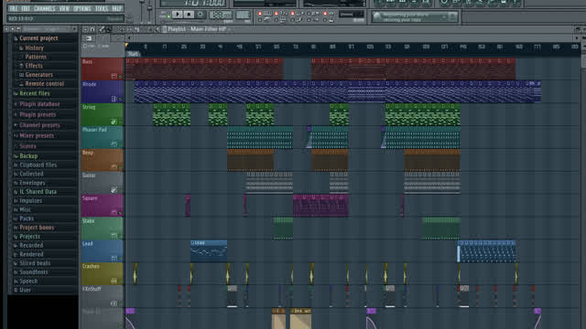Select the Project bones entry

(37, 228)
